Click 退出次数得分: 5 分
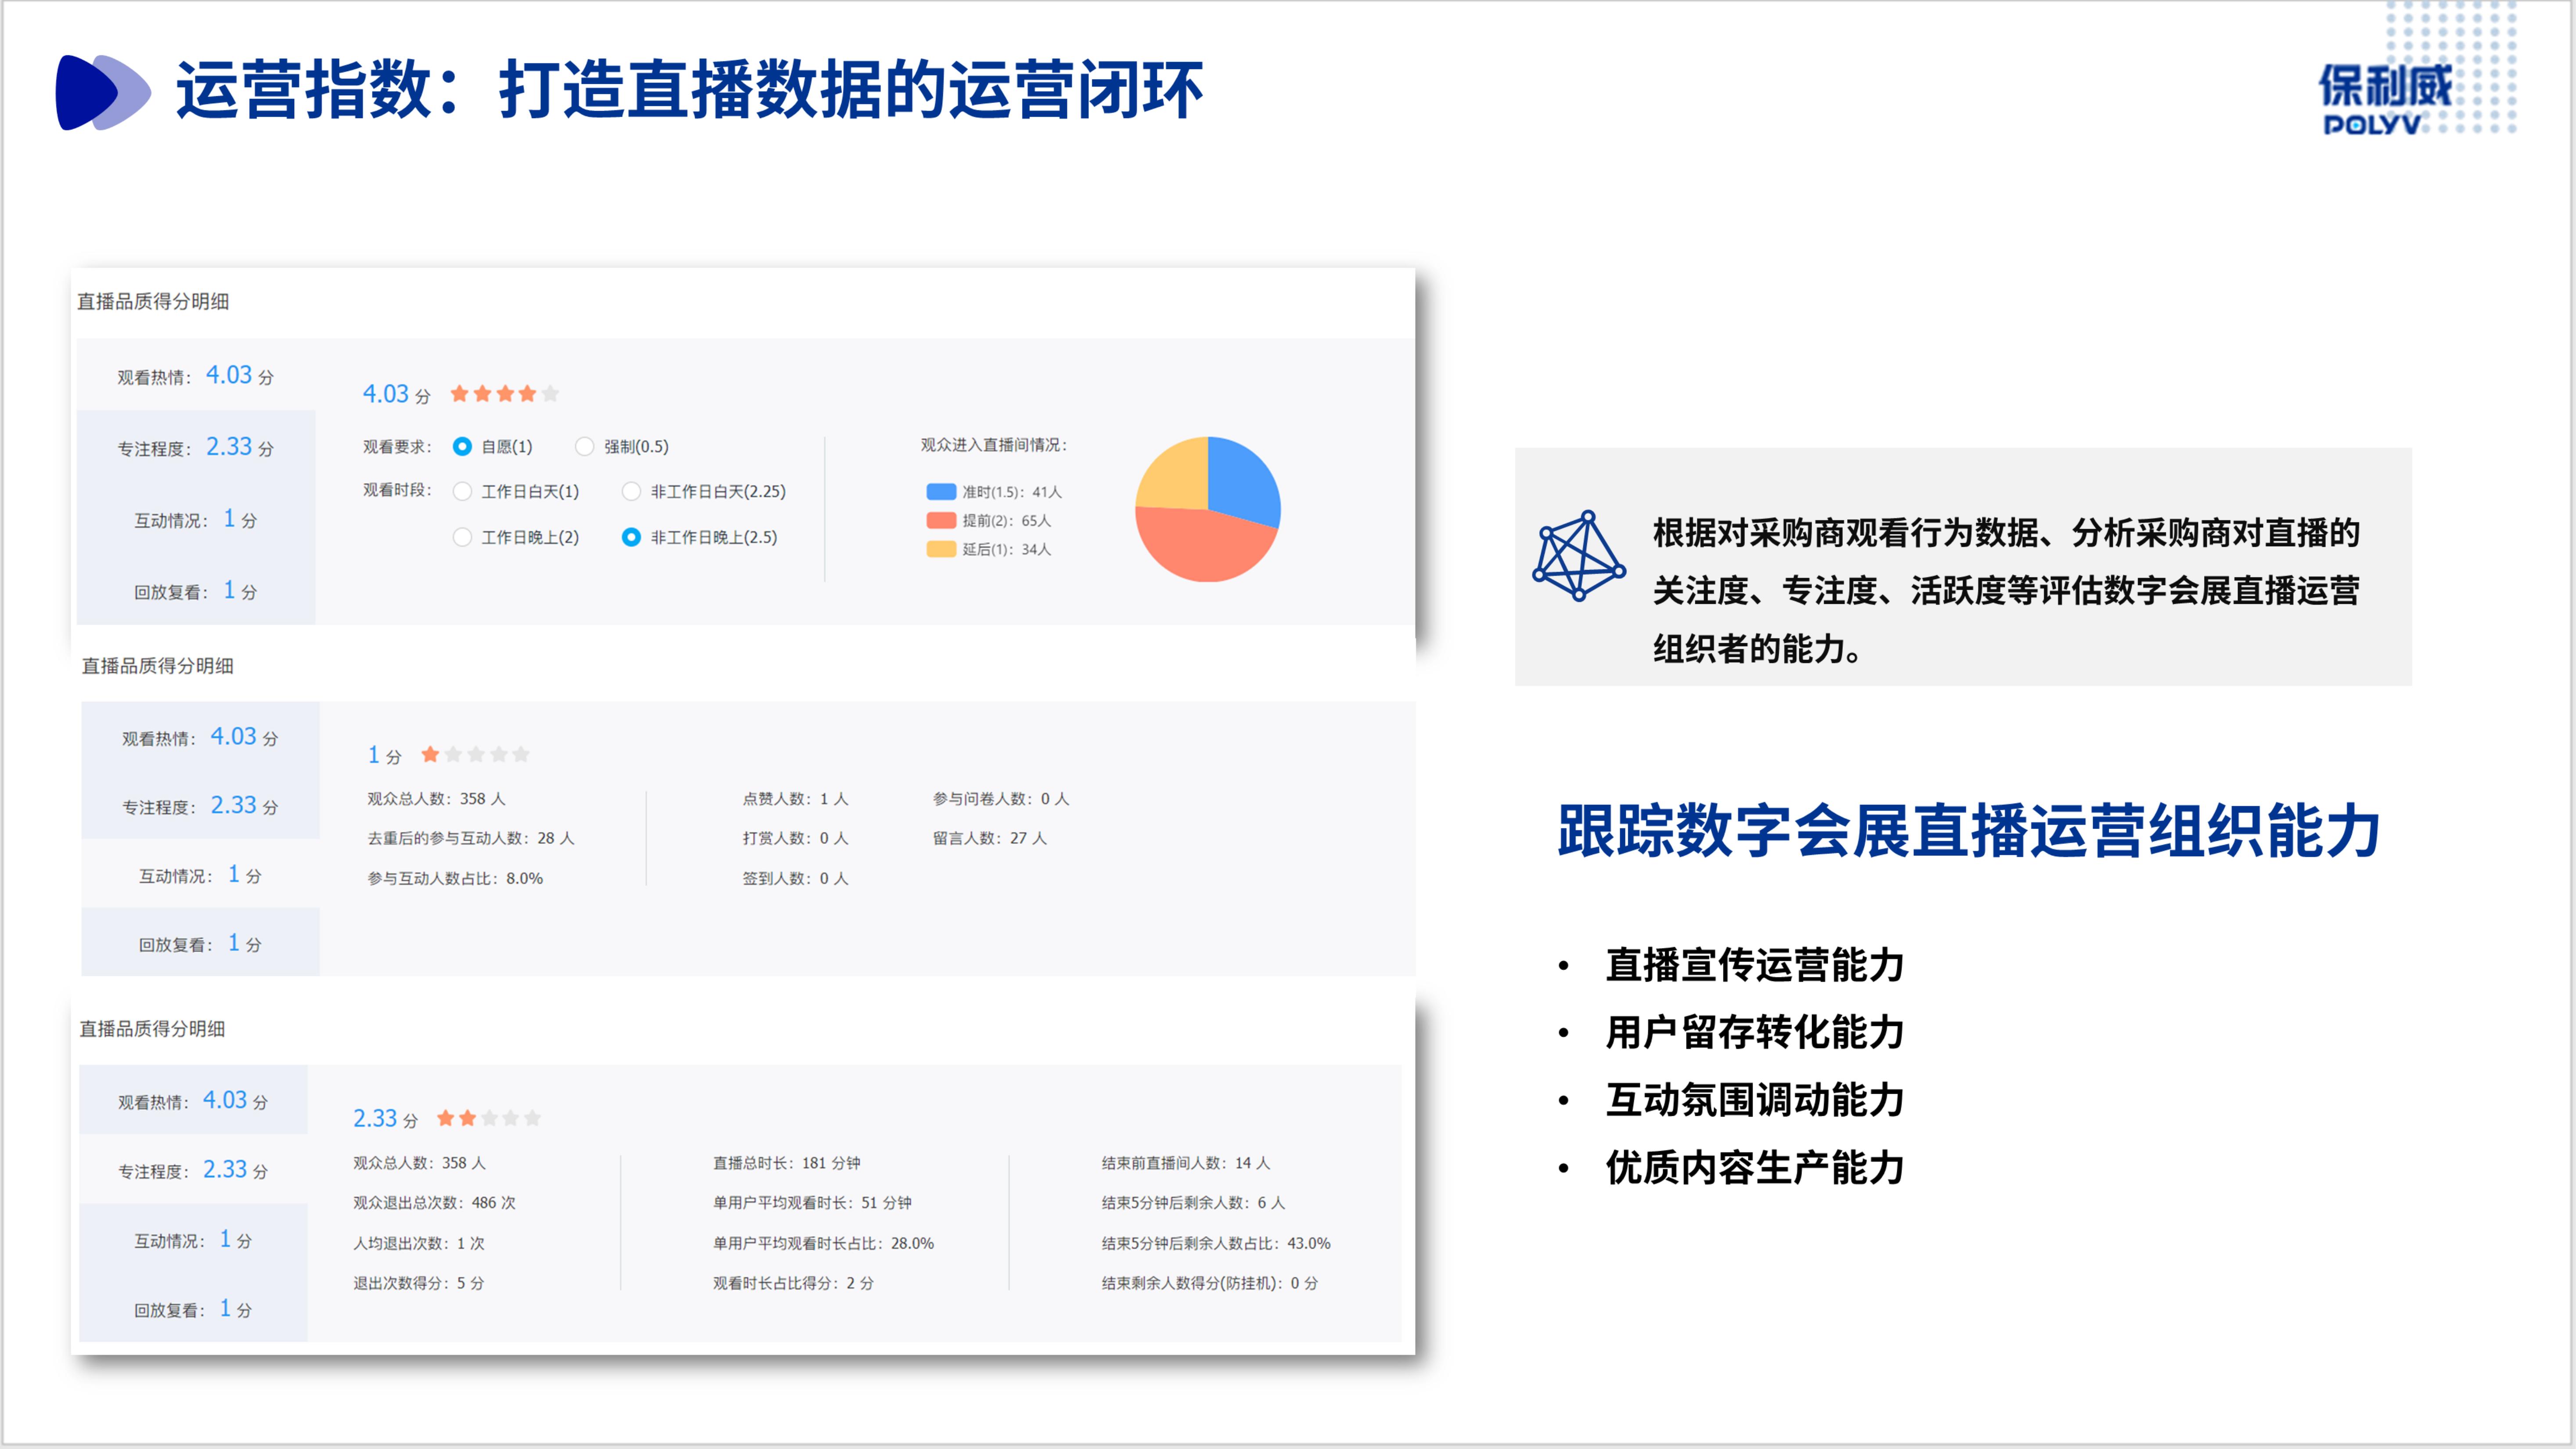 pyautogui.click(x=418, y=1283)
